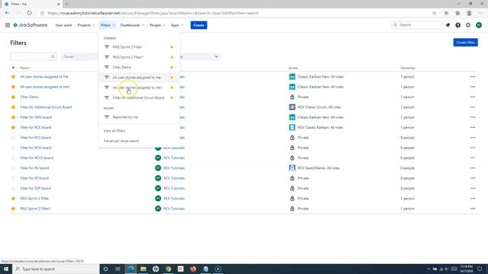The image size is (488, 274).
Task: Expand the Dashboards menu
Action: tap(132, 25)
